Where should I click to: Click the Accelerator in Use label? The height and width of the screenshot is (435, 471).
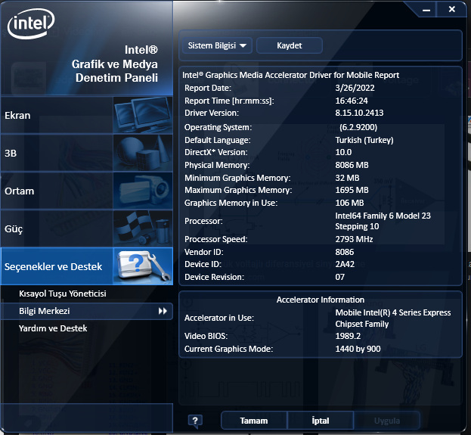tap(219, 318)
